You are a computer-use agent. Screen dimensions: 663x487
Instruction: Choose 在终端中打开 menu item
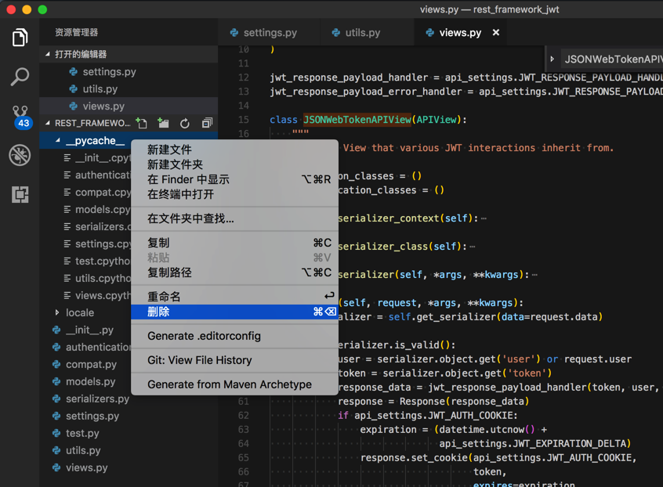tap(234, 194)
